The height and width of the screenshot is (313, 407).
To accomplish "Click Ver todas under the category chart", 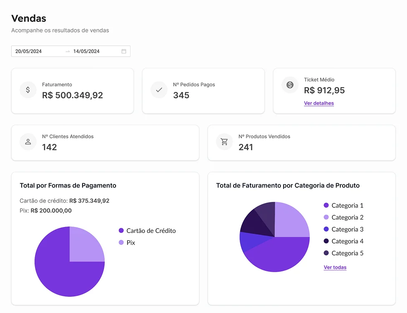I will (335, 267).
